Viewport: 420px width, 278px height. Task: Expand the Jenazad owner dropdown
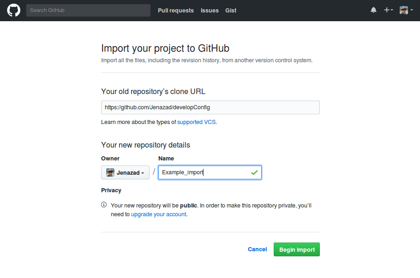click(x=125, y=172)
